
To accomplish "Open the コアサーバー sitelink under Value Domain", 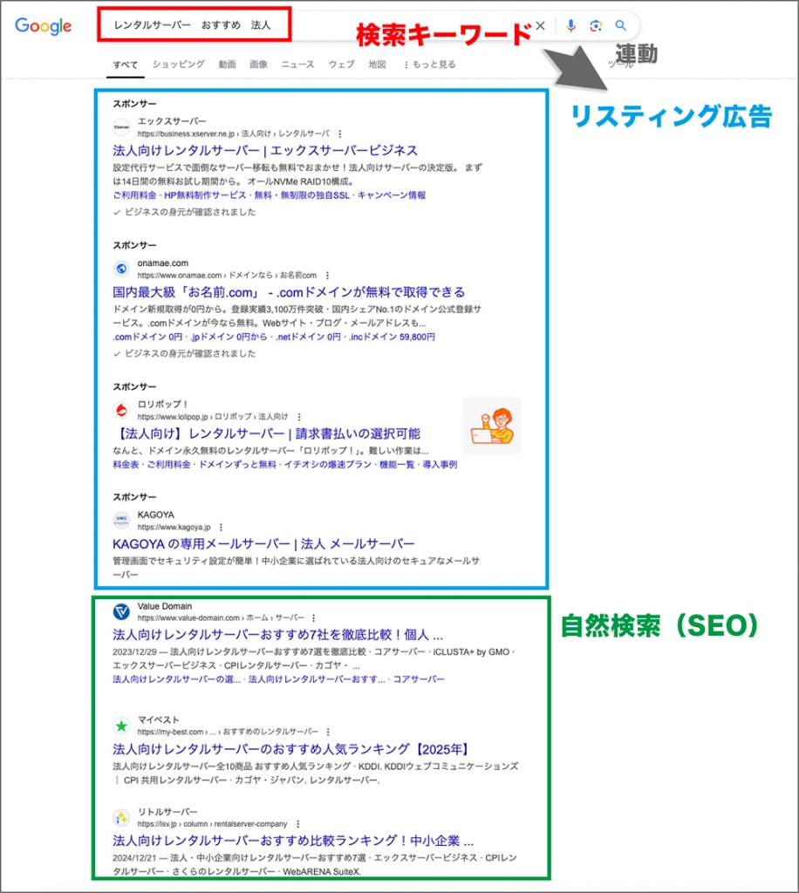I will [419, 678].
